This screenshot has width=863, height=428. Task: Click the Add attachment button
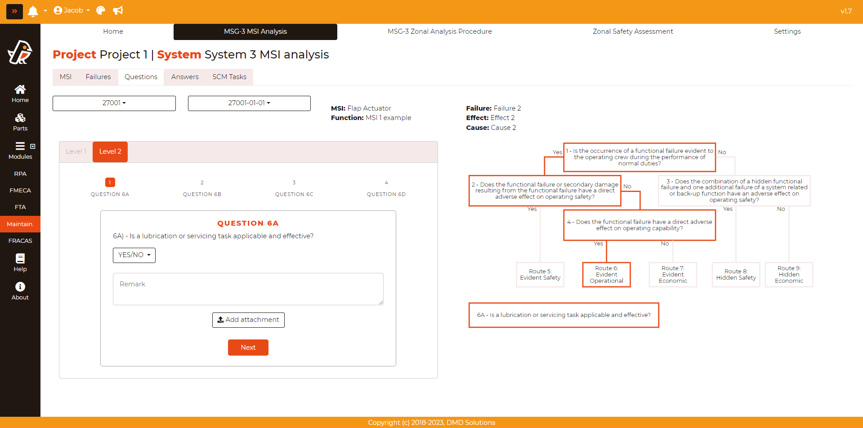(x=248, y=320)
